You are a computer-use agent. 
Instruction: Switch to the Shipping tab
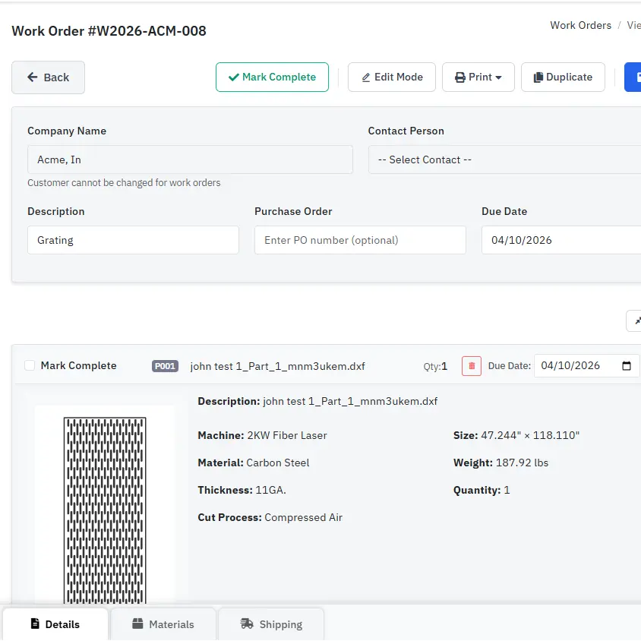pyautogui.click(x=270, y=624)
